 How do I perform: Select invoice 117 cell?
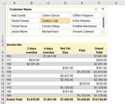point(15,60)
